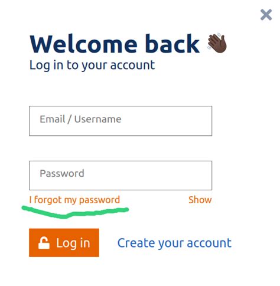Viewport: 280px width, 286px height.
Task: Focus the Password input field
Action: coord(121,175)
